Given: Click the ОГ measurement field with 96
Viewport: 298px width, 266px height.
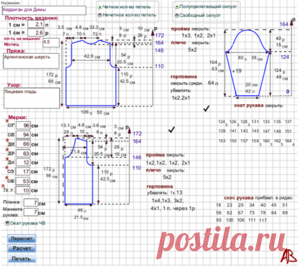Looking at the screenshot, I should pos(23,126).
